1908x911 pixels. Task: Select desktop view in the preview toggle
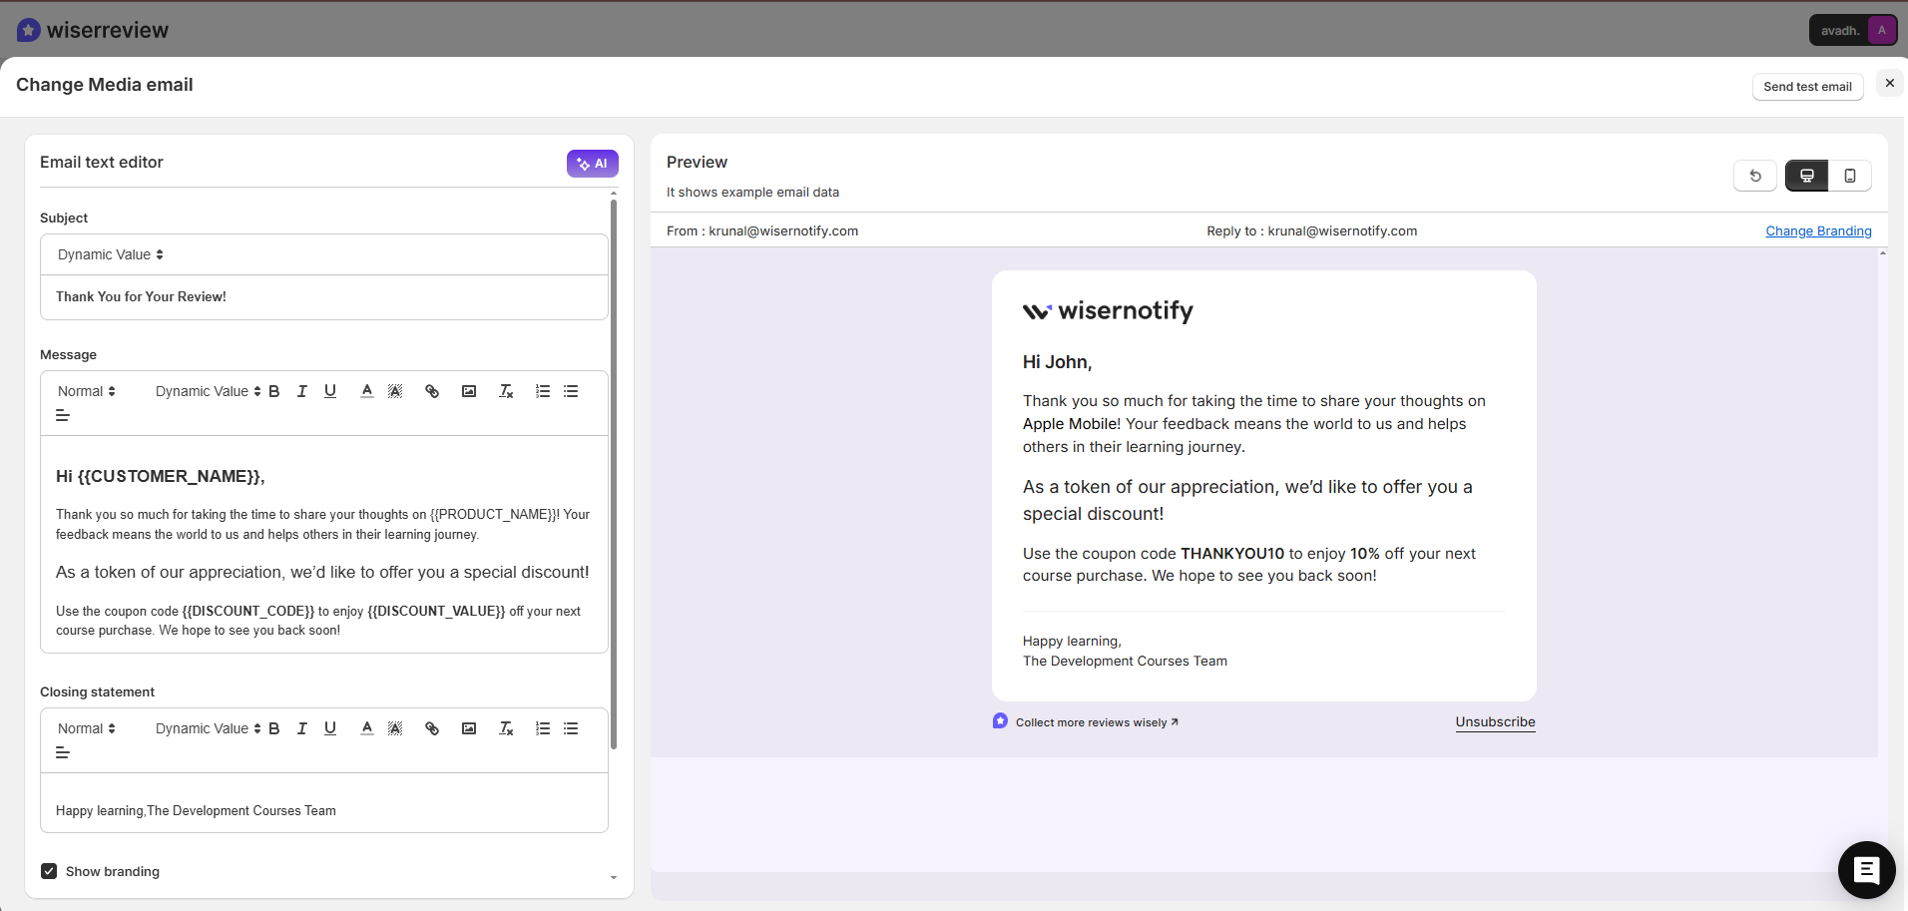1806,175
